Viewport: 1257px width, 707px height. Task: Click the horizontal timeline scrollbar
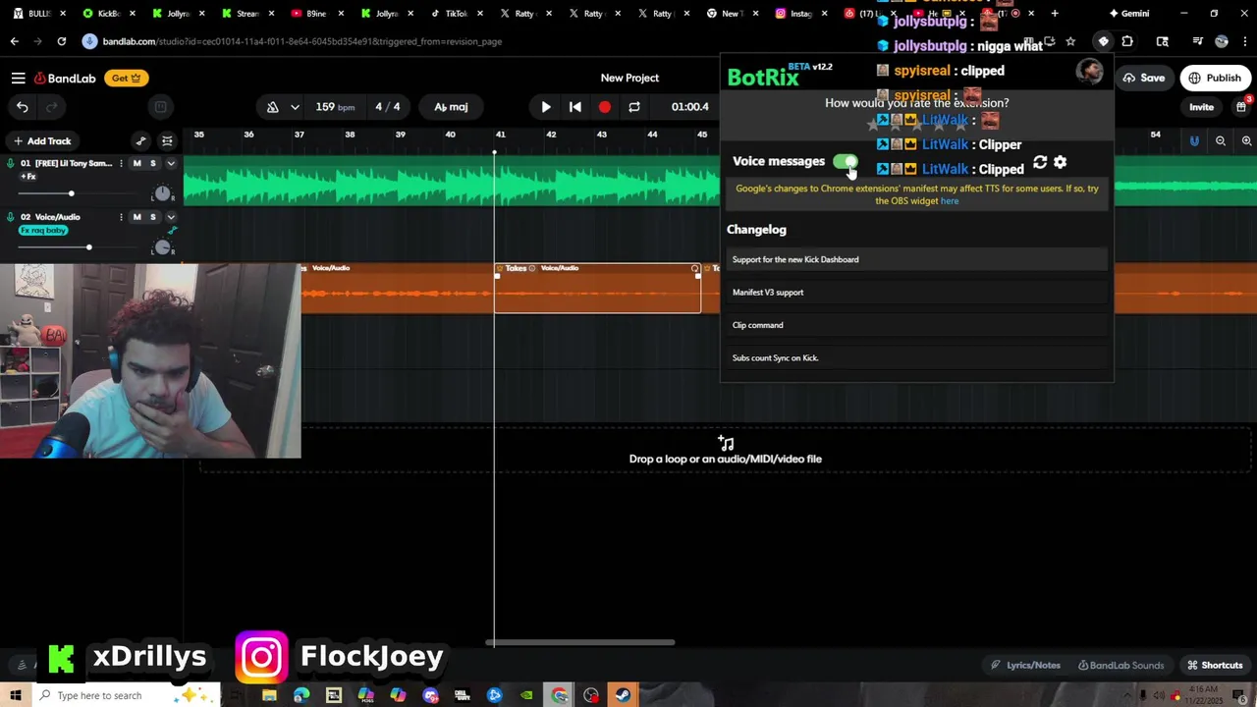[579, 643]
